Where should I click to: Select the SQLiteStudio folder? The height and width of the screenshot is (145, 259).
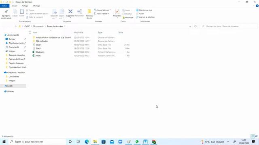coord(42,41)
